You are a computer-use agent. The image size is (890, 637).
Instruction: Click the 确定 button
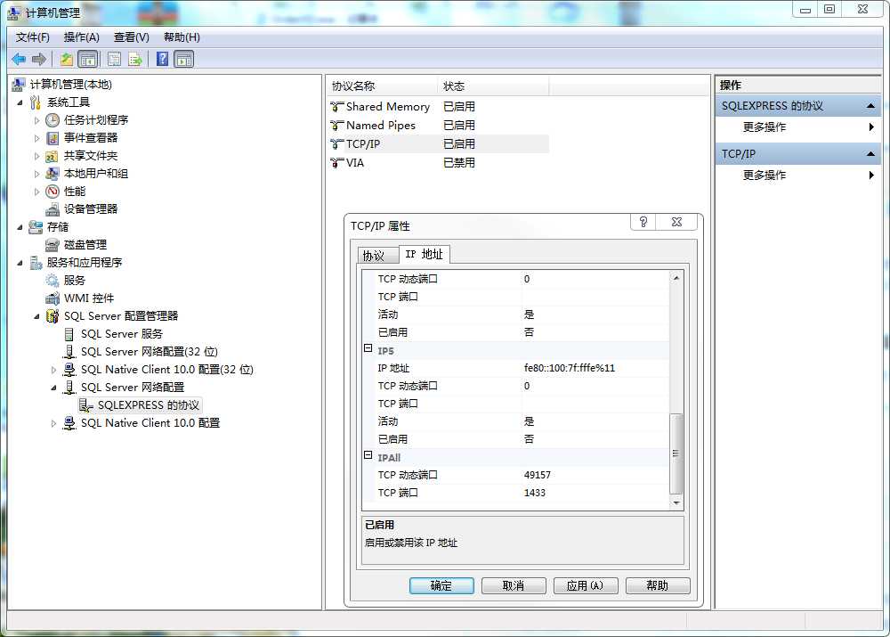coord(441,586)
